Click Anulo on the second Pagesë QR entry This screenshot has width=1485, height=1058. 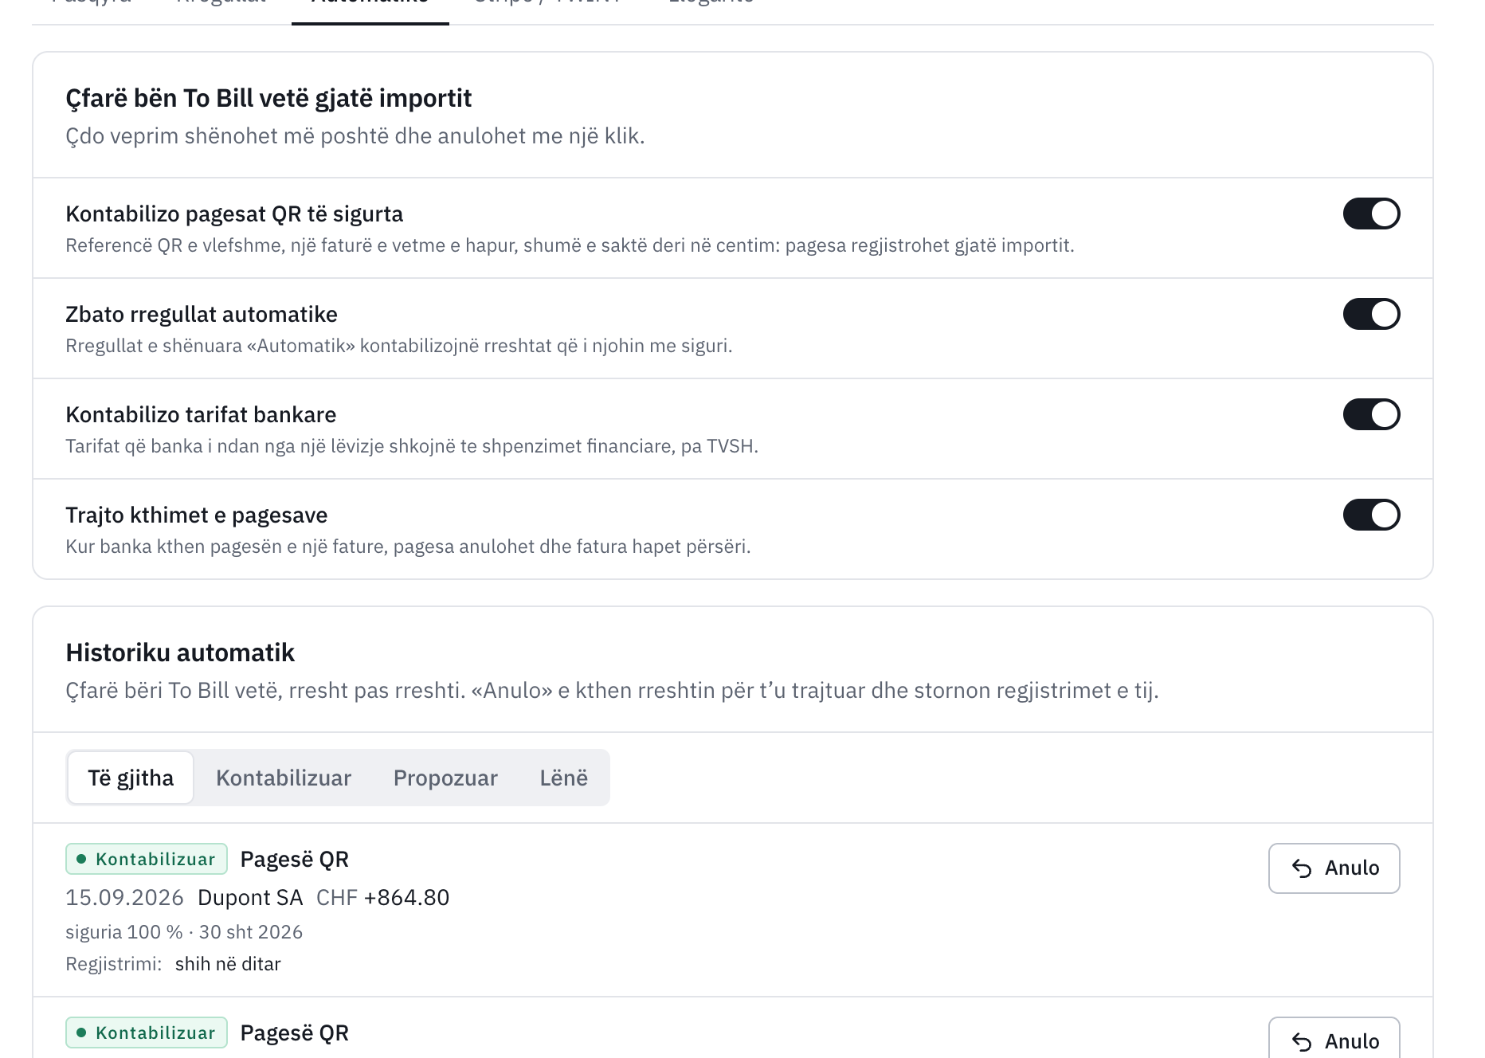tap(1334, 1038)
